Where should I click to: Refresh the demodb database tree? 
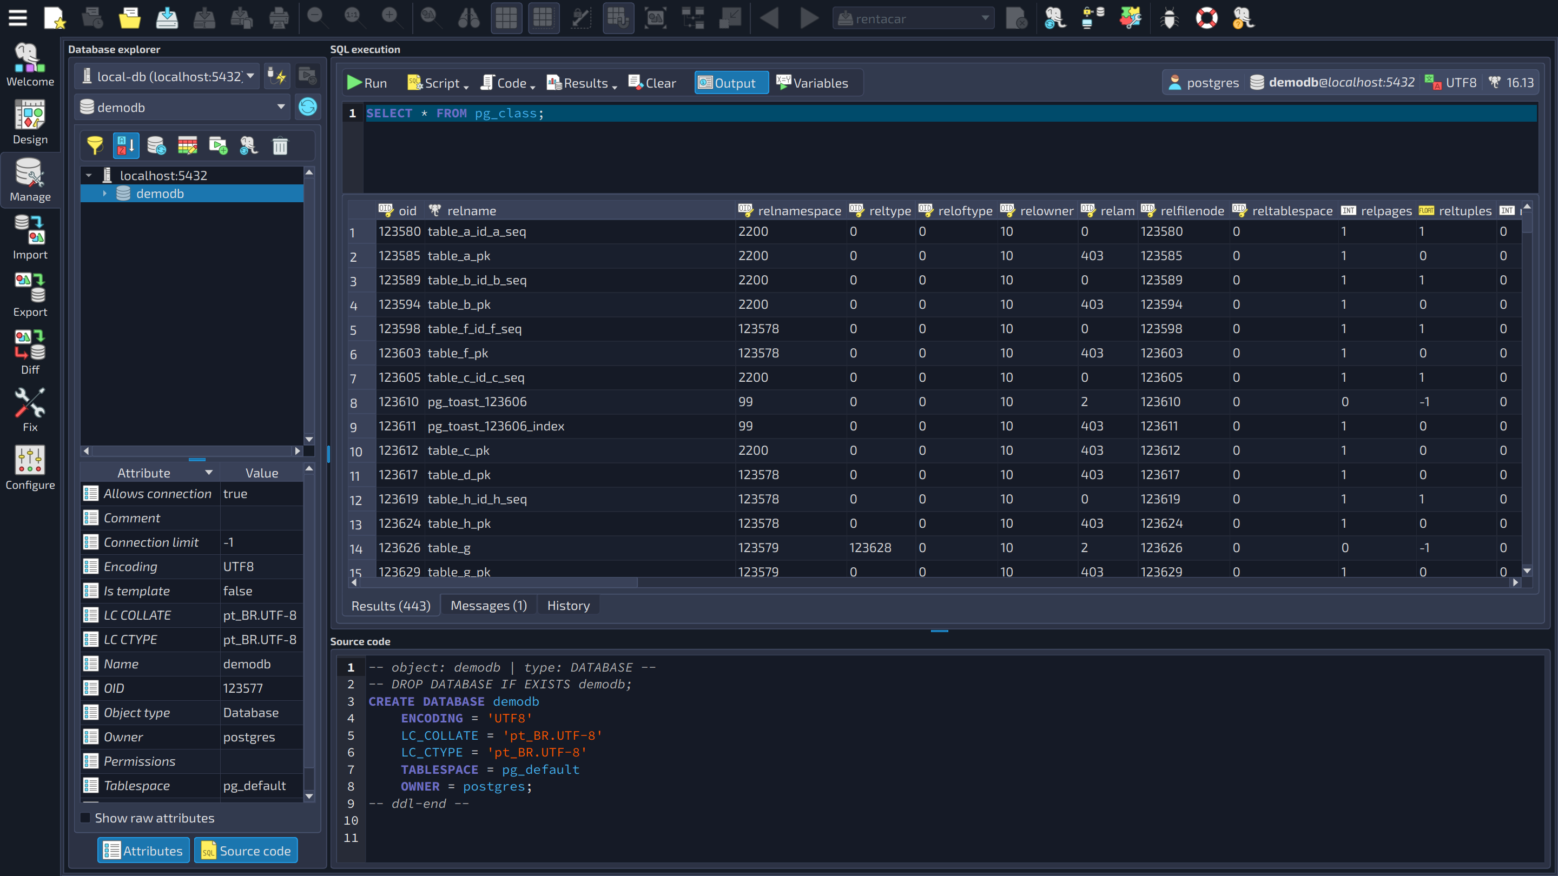point(307,107)
